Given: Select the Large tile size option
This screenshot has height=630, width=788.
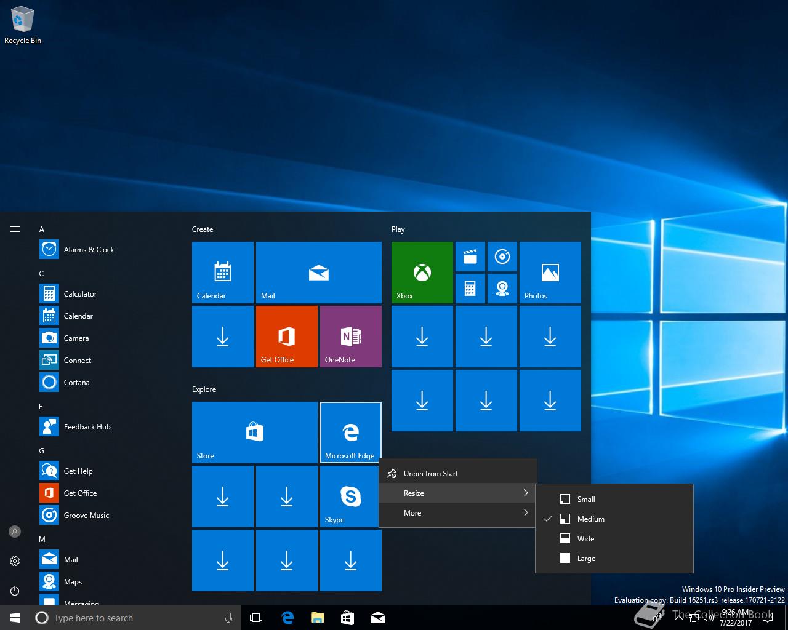Looking at the screenshot, I should pyautogui.click(x=585, y=559).
